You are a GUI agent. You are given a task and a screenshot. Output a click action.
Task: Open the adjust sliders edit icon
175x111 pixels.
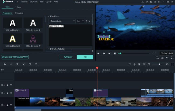[36, 64]
